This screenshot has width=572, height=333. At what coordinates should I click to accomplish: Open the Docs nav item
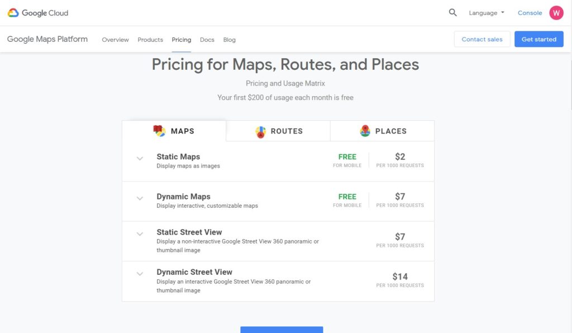pyautogui.click(x=207, y=40)
